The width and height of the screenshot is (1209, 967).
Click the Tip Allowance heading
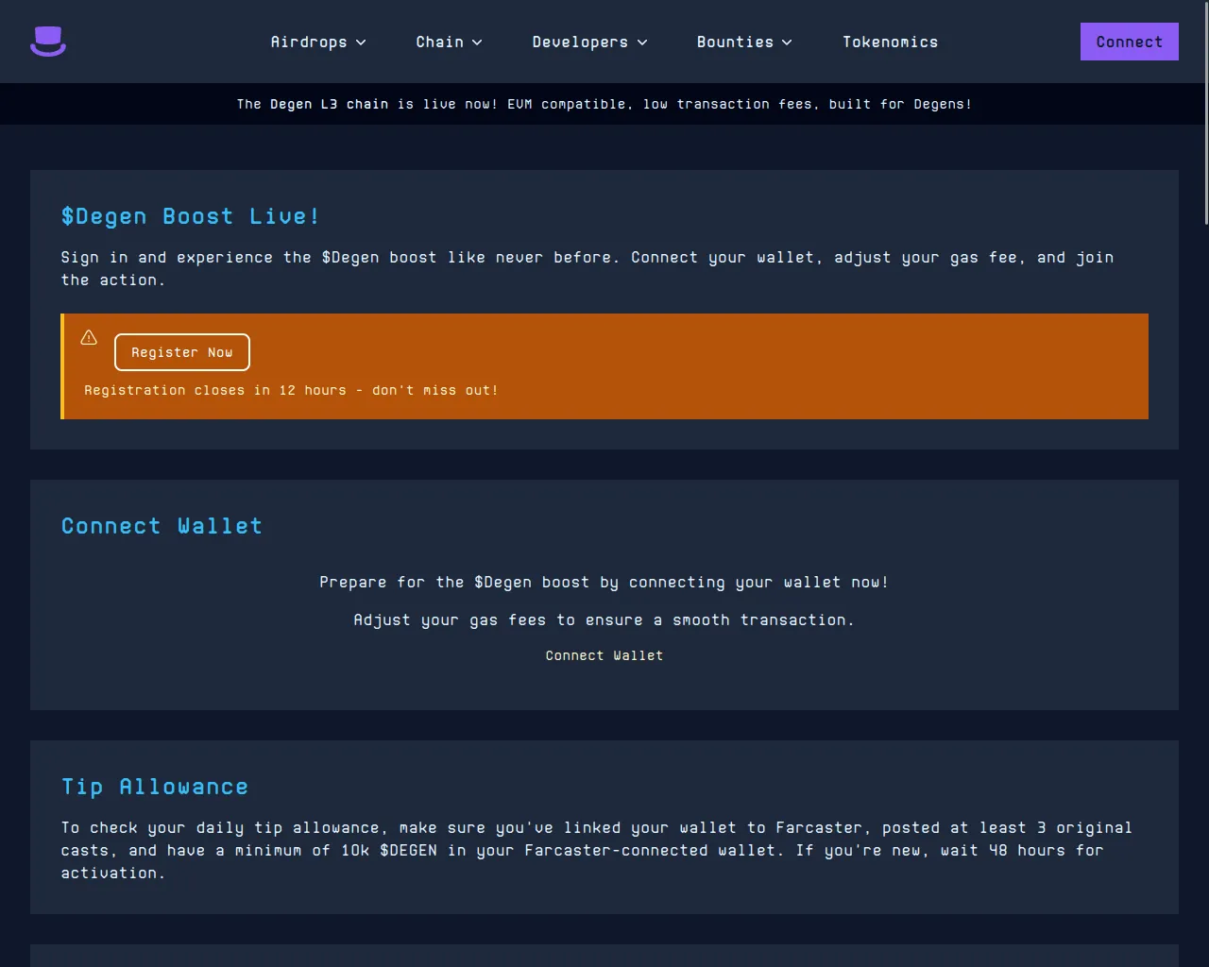click(x=155, y=787)
